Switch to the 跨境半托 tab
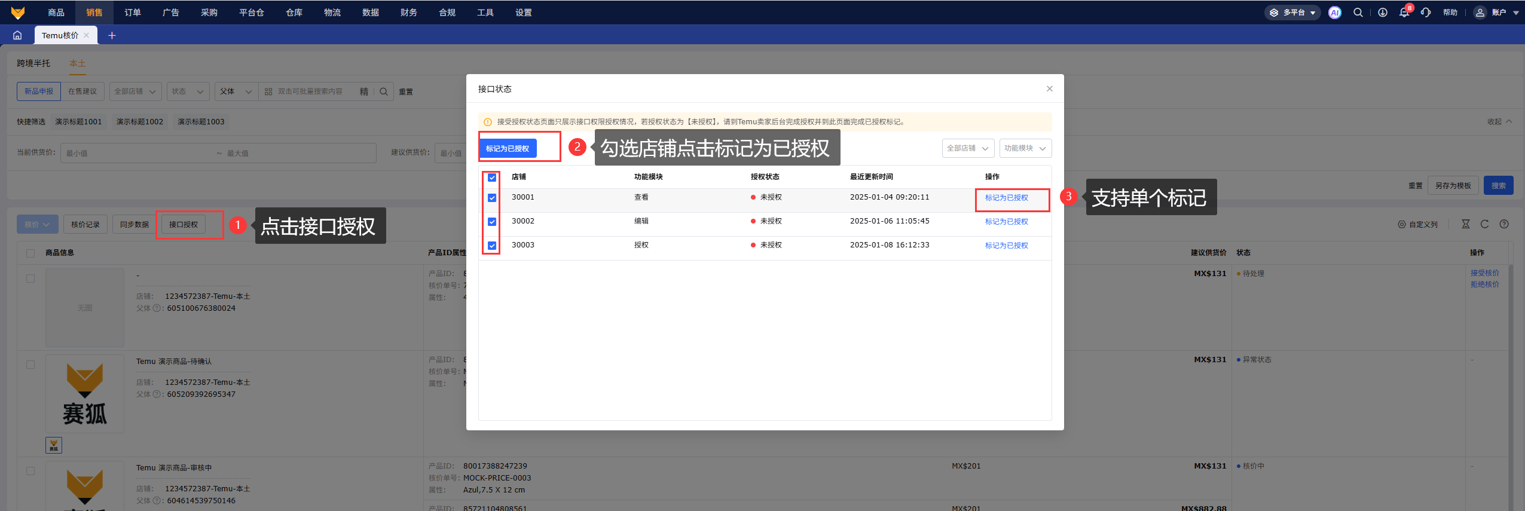The height and width of the screenshot is (511, 1525). 33,63
